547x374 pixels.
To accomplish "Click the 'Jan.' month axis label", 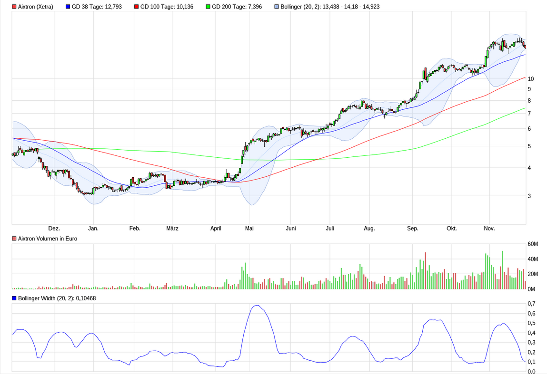I will click(93, 229).
